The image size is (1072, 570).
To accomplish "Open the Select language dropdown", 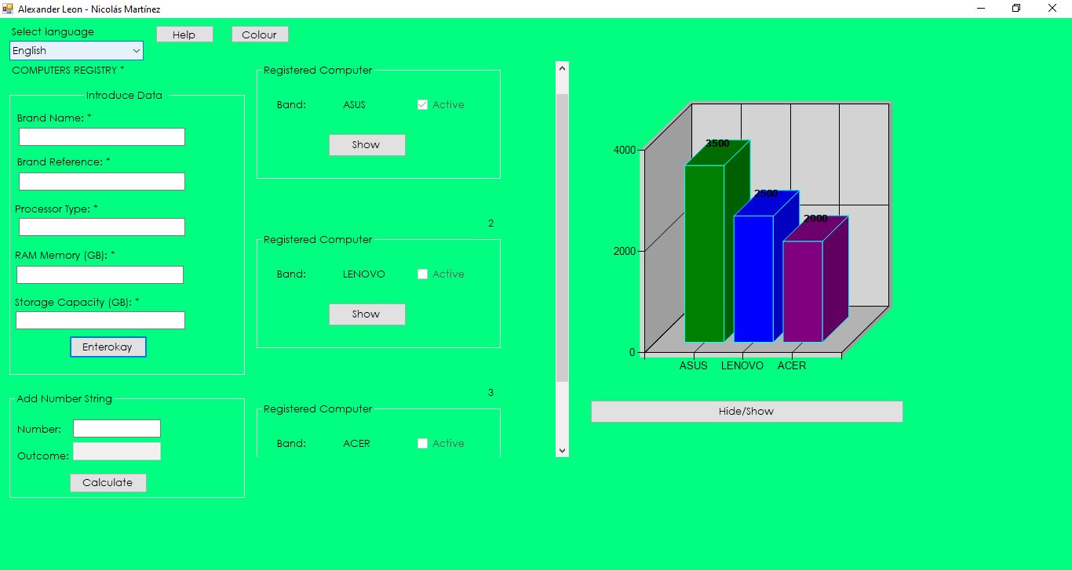I will pyautogui.click(x=76, y=51).
